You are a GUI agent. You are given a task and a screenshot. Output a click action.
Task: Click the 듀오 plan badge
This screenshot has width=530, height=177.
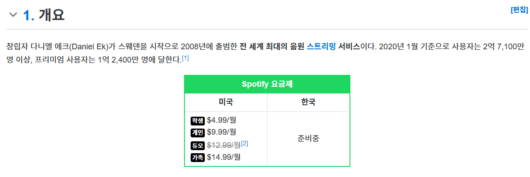198,146
